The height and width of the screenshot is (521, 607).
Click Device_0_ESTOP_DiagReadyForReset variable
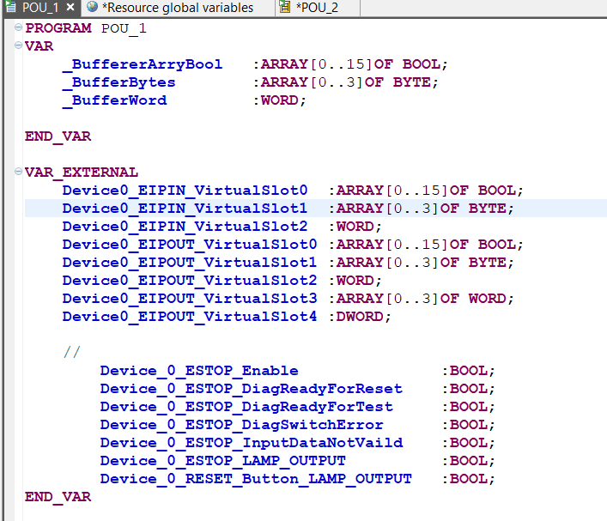point(252,389)
